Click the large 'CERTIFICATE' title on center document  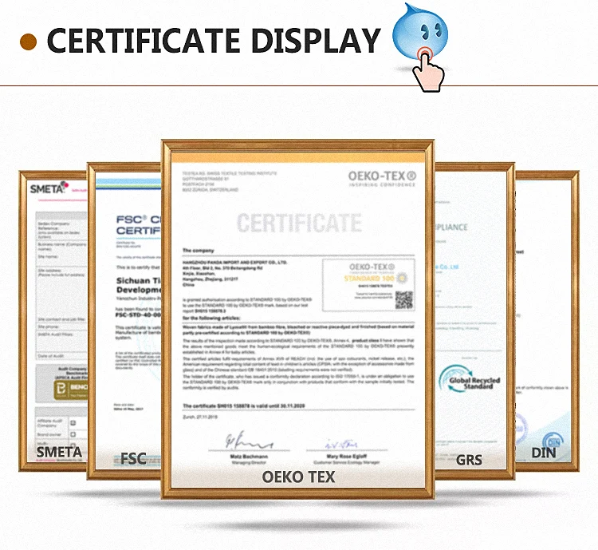click(x=299, y=223)
